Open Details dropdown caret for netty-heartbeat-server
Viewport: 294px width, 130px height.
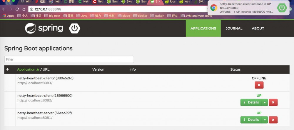tap(265, 120)
